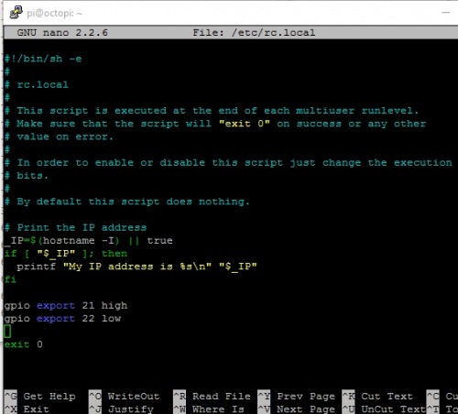The height and width of the screenshot is (414, 458).
Task: Click the ^Y Prev Page shortcut
Action: (297, 397)
